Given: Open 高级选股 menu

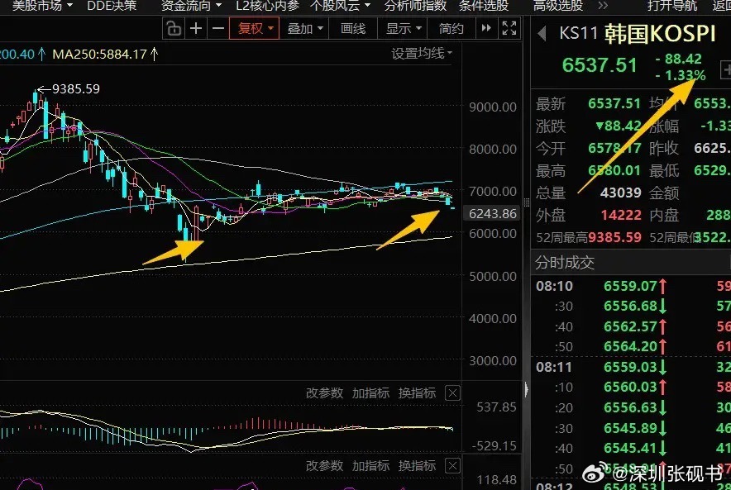Looking at the screenshot, I should click(558, 6).
